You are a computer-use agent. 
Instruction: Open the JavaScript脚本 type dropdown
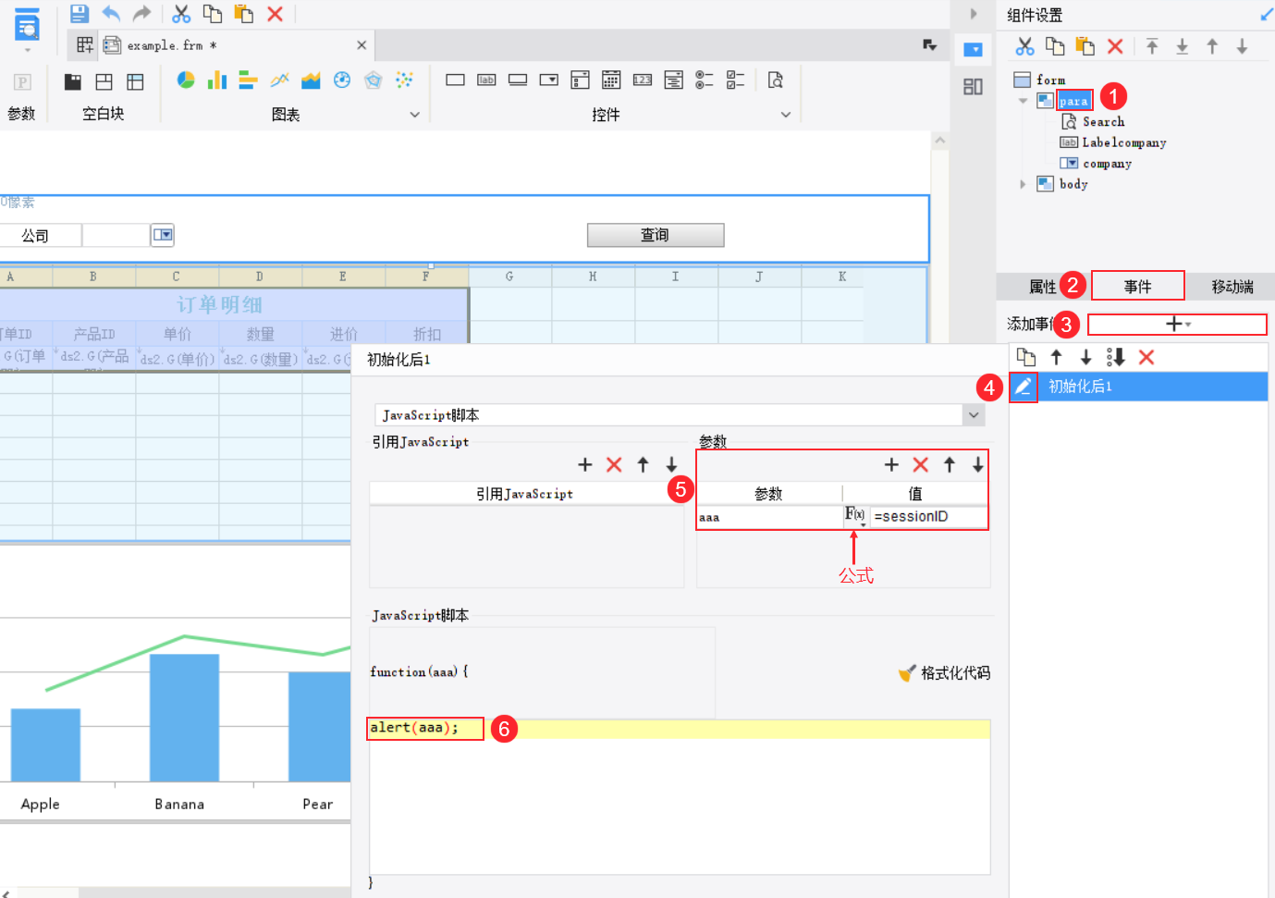point(974,415)
